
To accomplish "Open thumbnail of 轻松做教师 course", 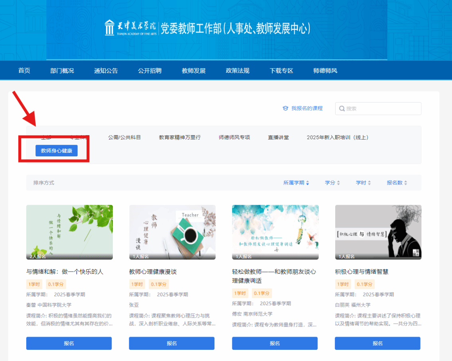I will pos(275,232).
